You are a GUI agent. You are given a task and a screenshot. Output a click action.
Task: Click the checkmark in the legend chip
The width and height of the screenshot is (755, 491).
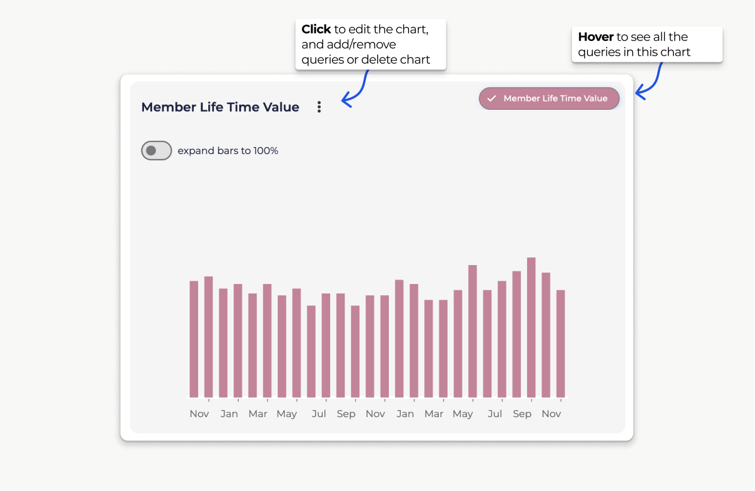tap(492, 98)
